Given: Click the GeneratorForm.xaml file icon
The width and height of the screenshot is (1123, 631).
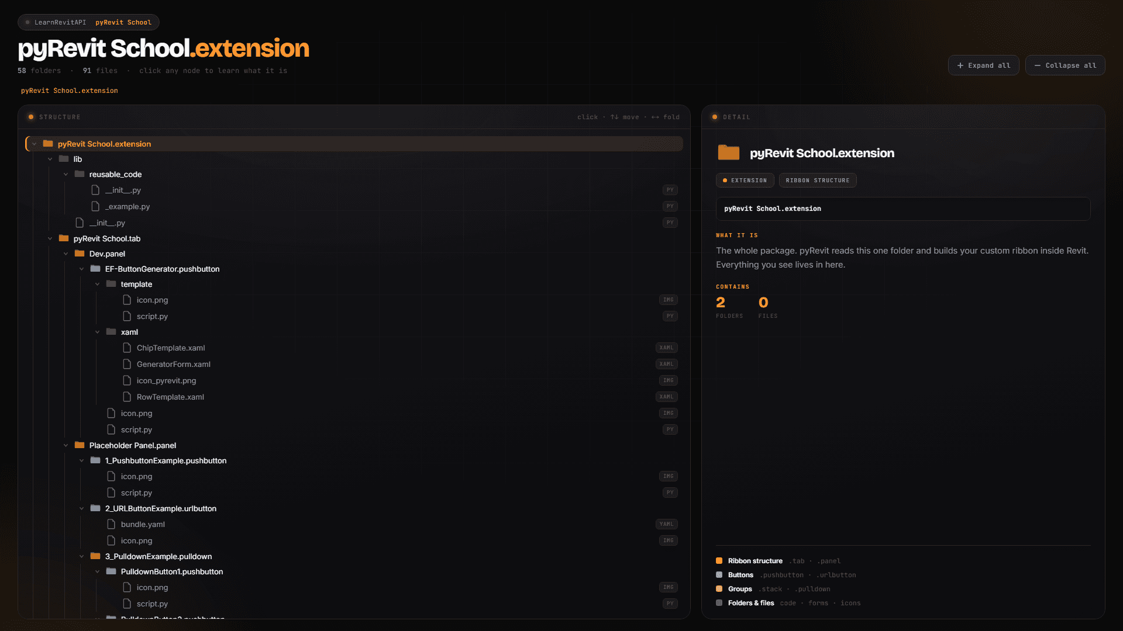Looking at the screenshot, I should point(127,364).
